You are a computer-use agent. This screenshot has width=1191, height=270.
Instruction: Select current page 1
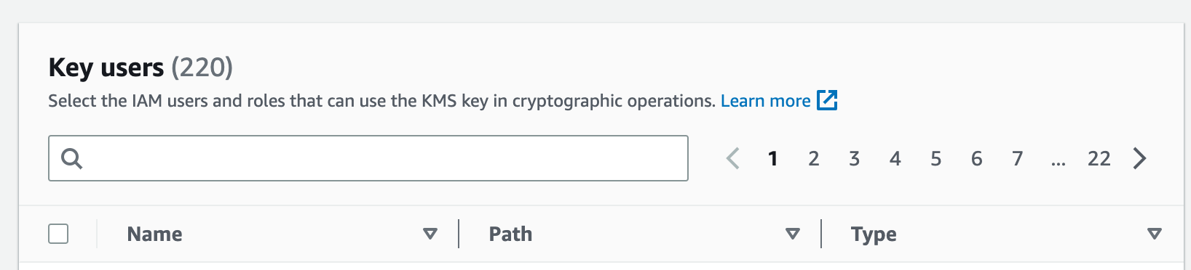(x=773, y=158)
